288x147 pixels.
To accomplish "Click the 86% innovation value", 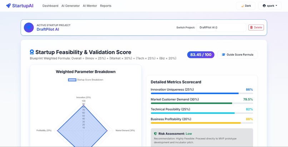I will point(249,90).
